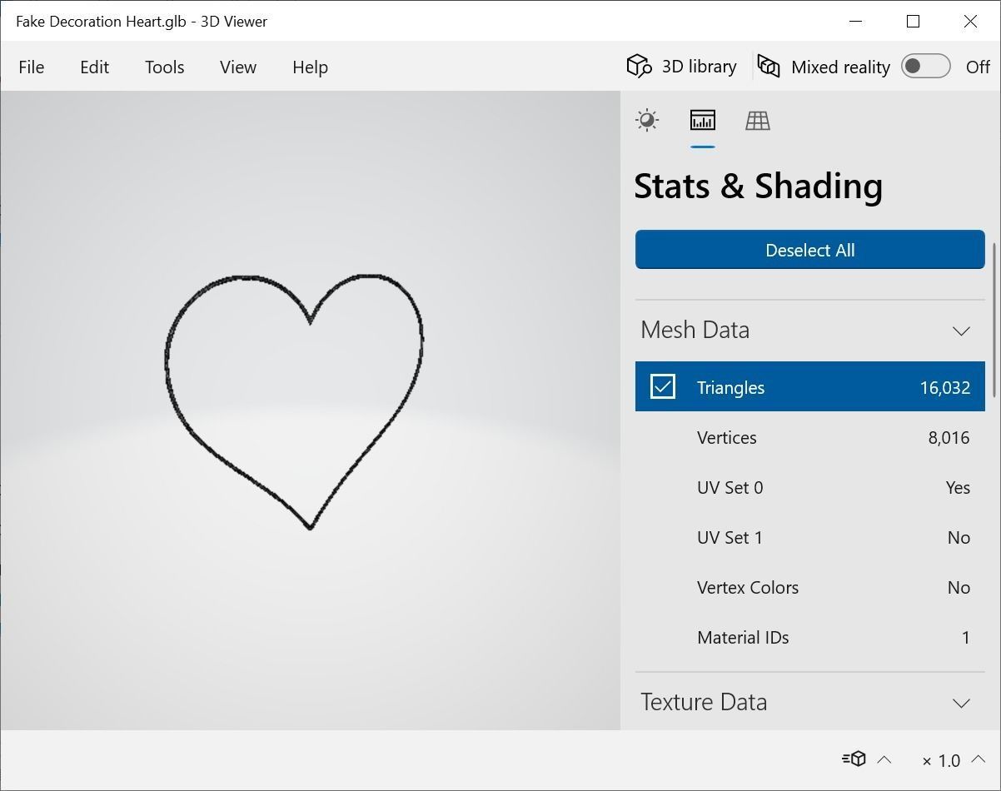The width and height of the screenshot is (1001, 791).
Task: Maximize the 3D Viewer window
Action: pyautogui.click(x=914, y=22)
